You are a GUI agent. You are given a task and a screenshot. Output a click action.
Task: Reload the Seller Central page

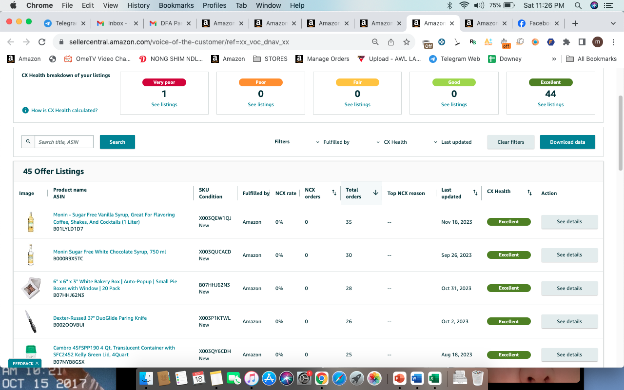tap(42, 42)
